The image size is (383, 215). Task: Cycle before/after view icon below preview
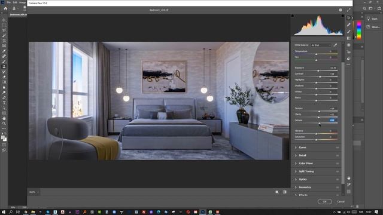click(285, 192)
